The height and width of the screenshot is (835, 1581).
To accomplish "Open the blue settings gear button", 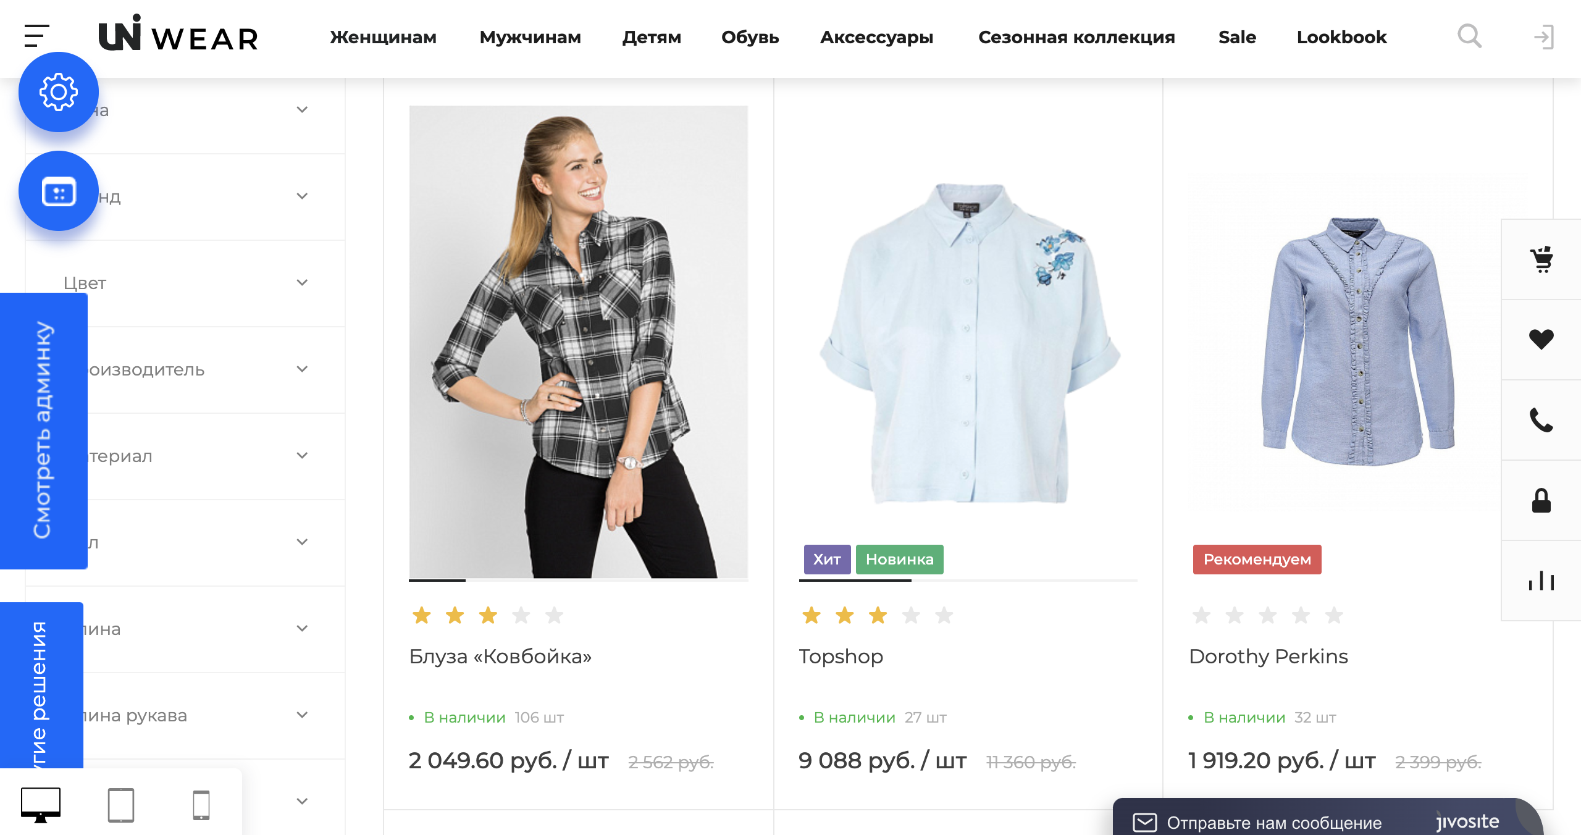I will point(59,92).
